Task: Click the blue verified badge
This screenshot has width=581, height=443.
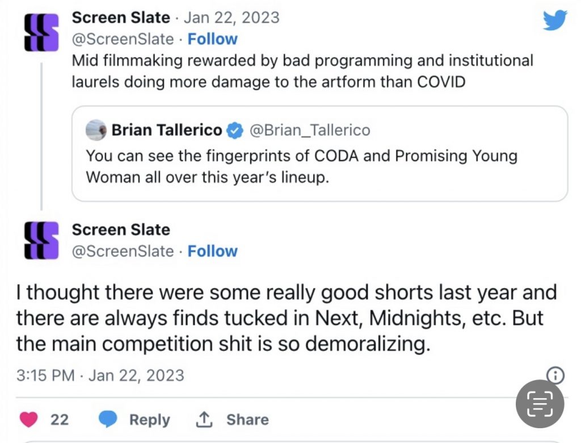Action: (x=234, y=131)
